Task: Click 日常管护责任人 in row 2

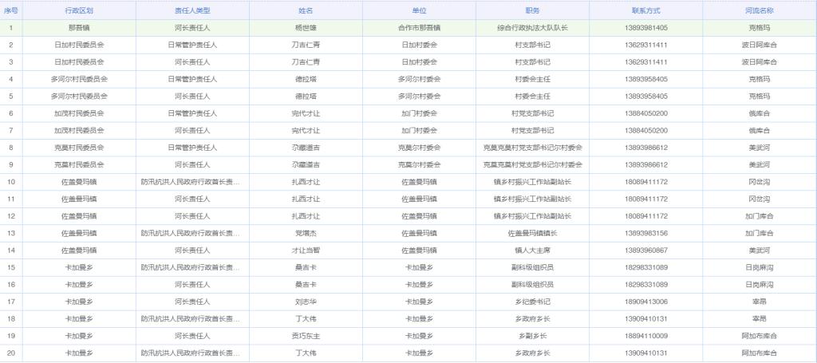Action: click(192, 45)
